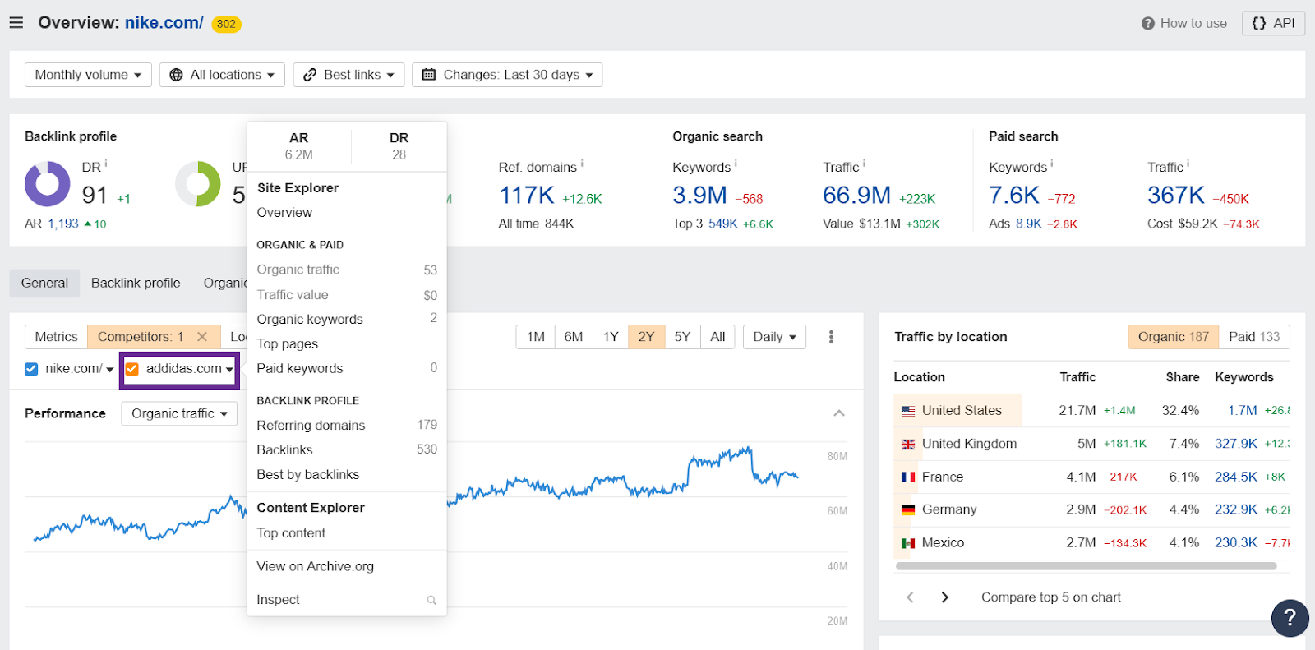Select View on Archive.org
1315x650 pixels.
pyautogui.click(x=316, y=566)
